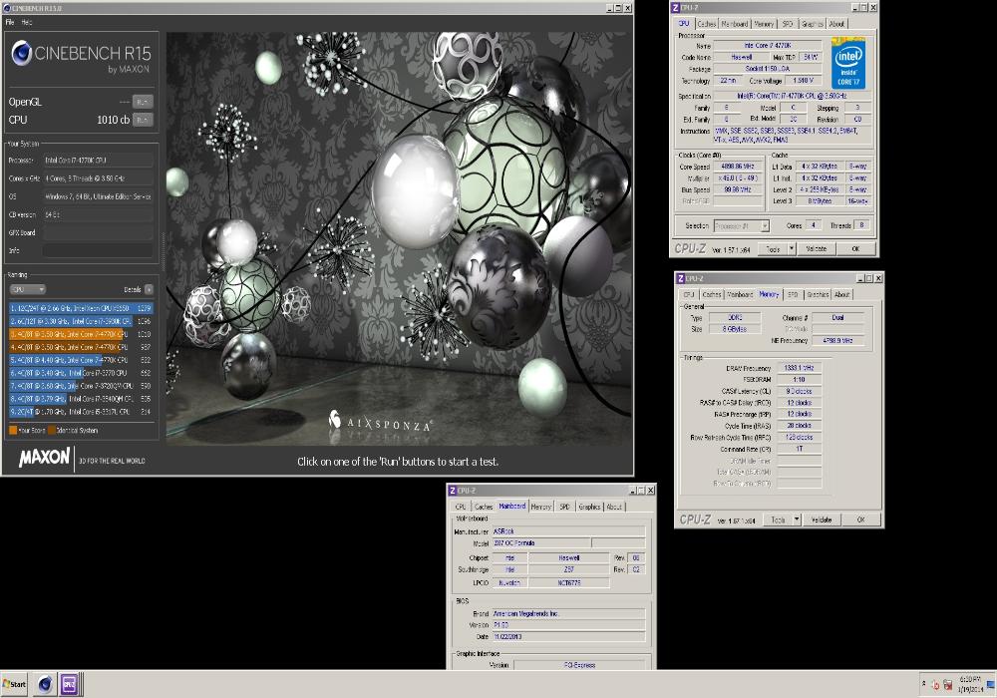Click the 1010 cb CPU score
Image resolution: width=997 pixels, height=698 pixels.
click(x=114, y=120)
